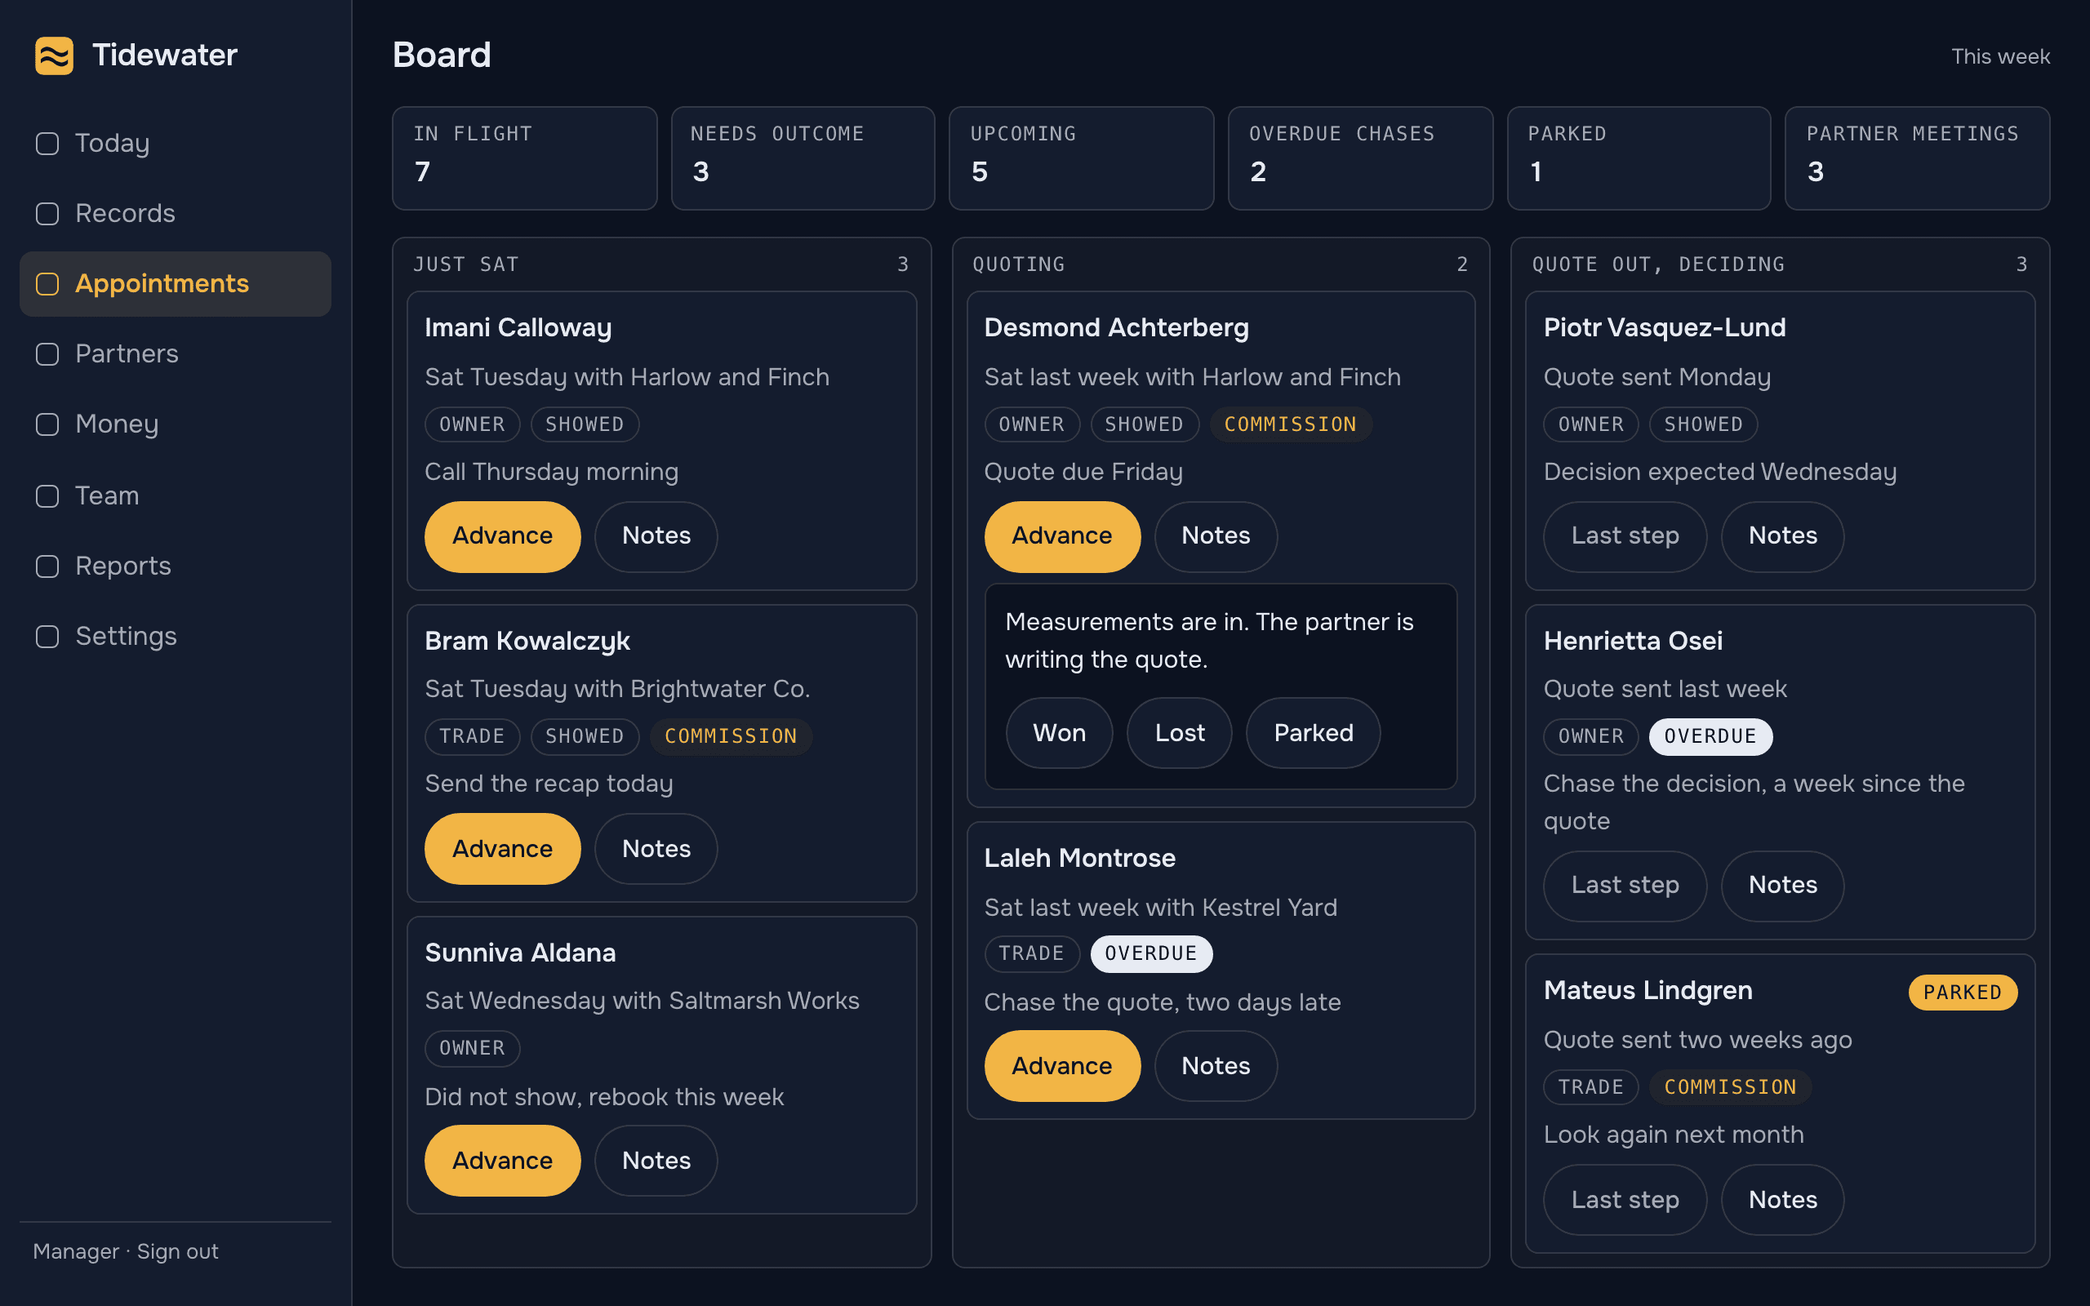Open Notes for Imani Calloway

[x=656, y=536]
